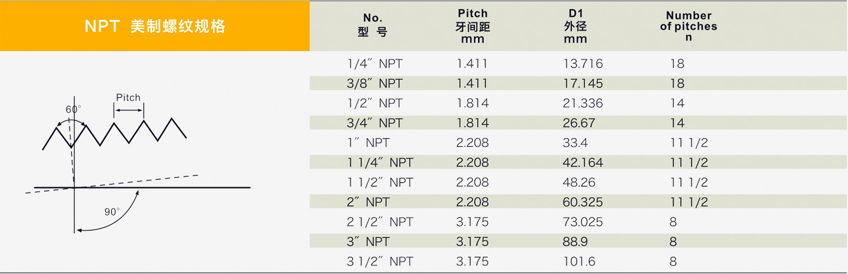Click the Pitch 牙间距 mm column header
Image resolution: width=848 pixels, height=274 pixels.
[473, 26]
